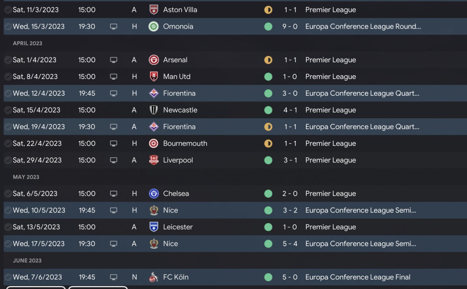Toggle the check circle for Wed 7/6/2023 final
Image resolution: width=467 pixels, height=289 pixels.
pyautogui.click(x=8, y=277)
